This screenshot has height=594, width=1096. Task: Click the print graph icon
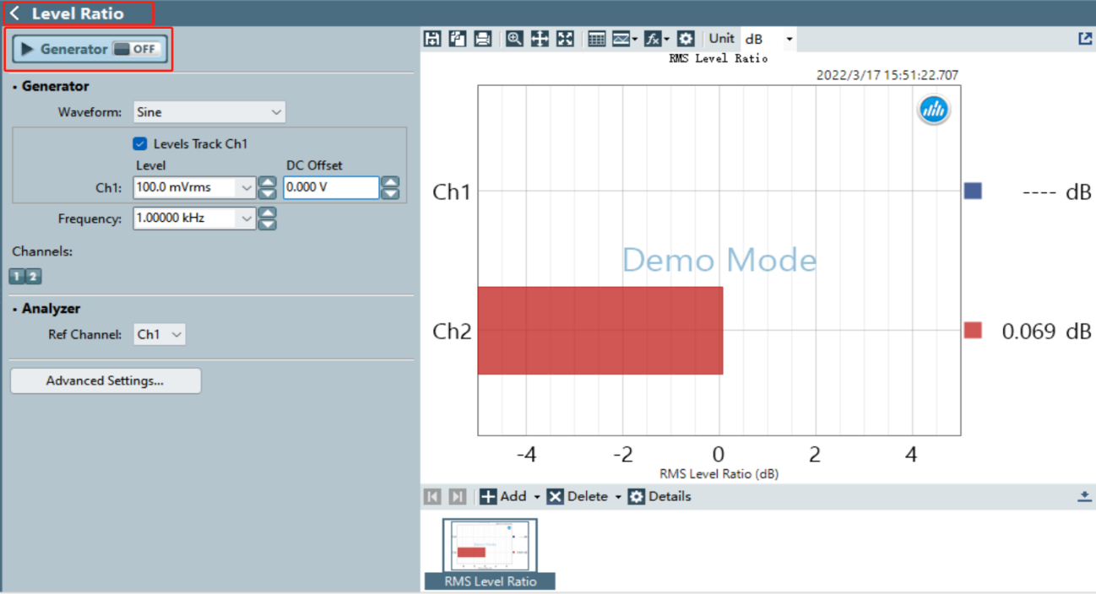483,39
